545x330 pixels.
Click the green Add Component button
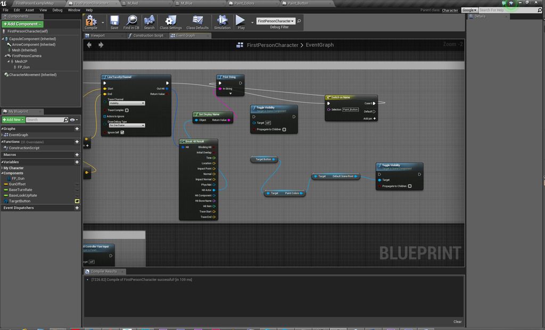point(22,24)
